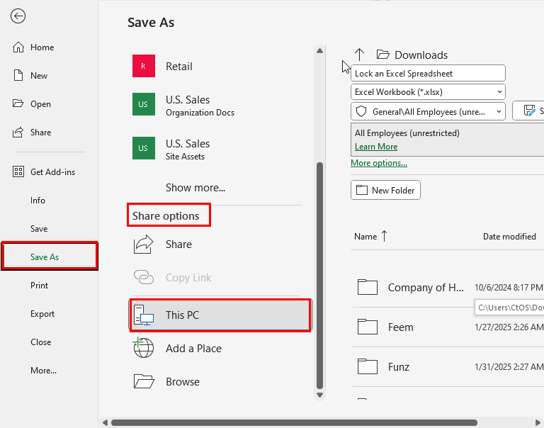
Task: Select Info in the backstage menu
Action: (x=38, y=201)
